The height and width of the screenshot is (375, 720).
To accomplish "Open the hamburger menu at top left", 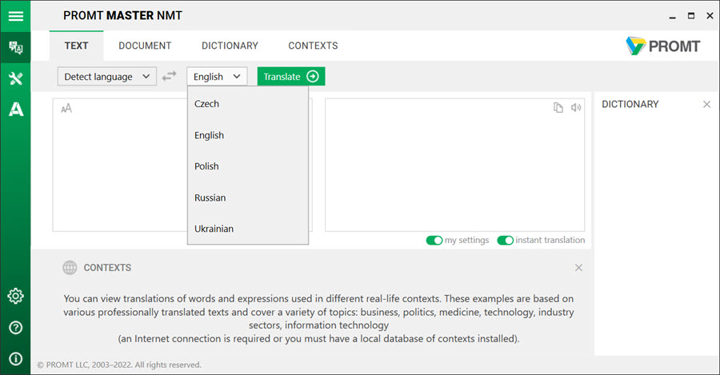I will 16,16.
